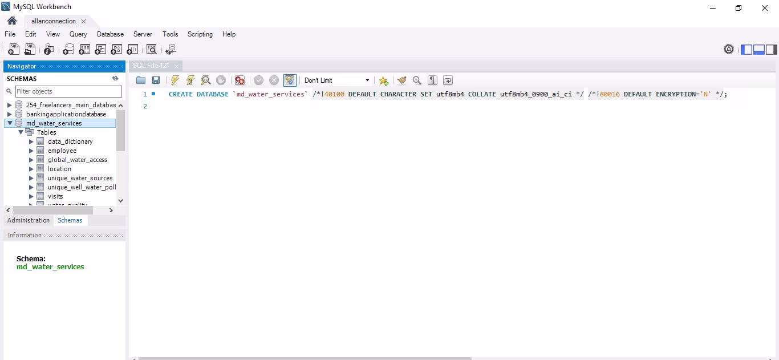Click the navigator scroll down arrow
The height and width of the screenshot is (360, 779).
120,200
